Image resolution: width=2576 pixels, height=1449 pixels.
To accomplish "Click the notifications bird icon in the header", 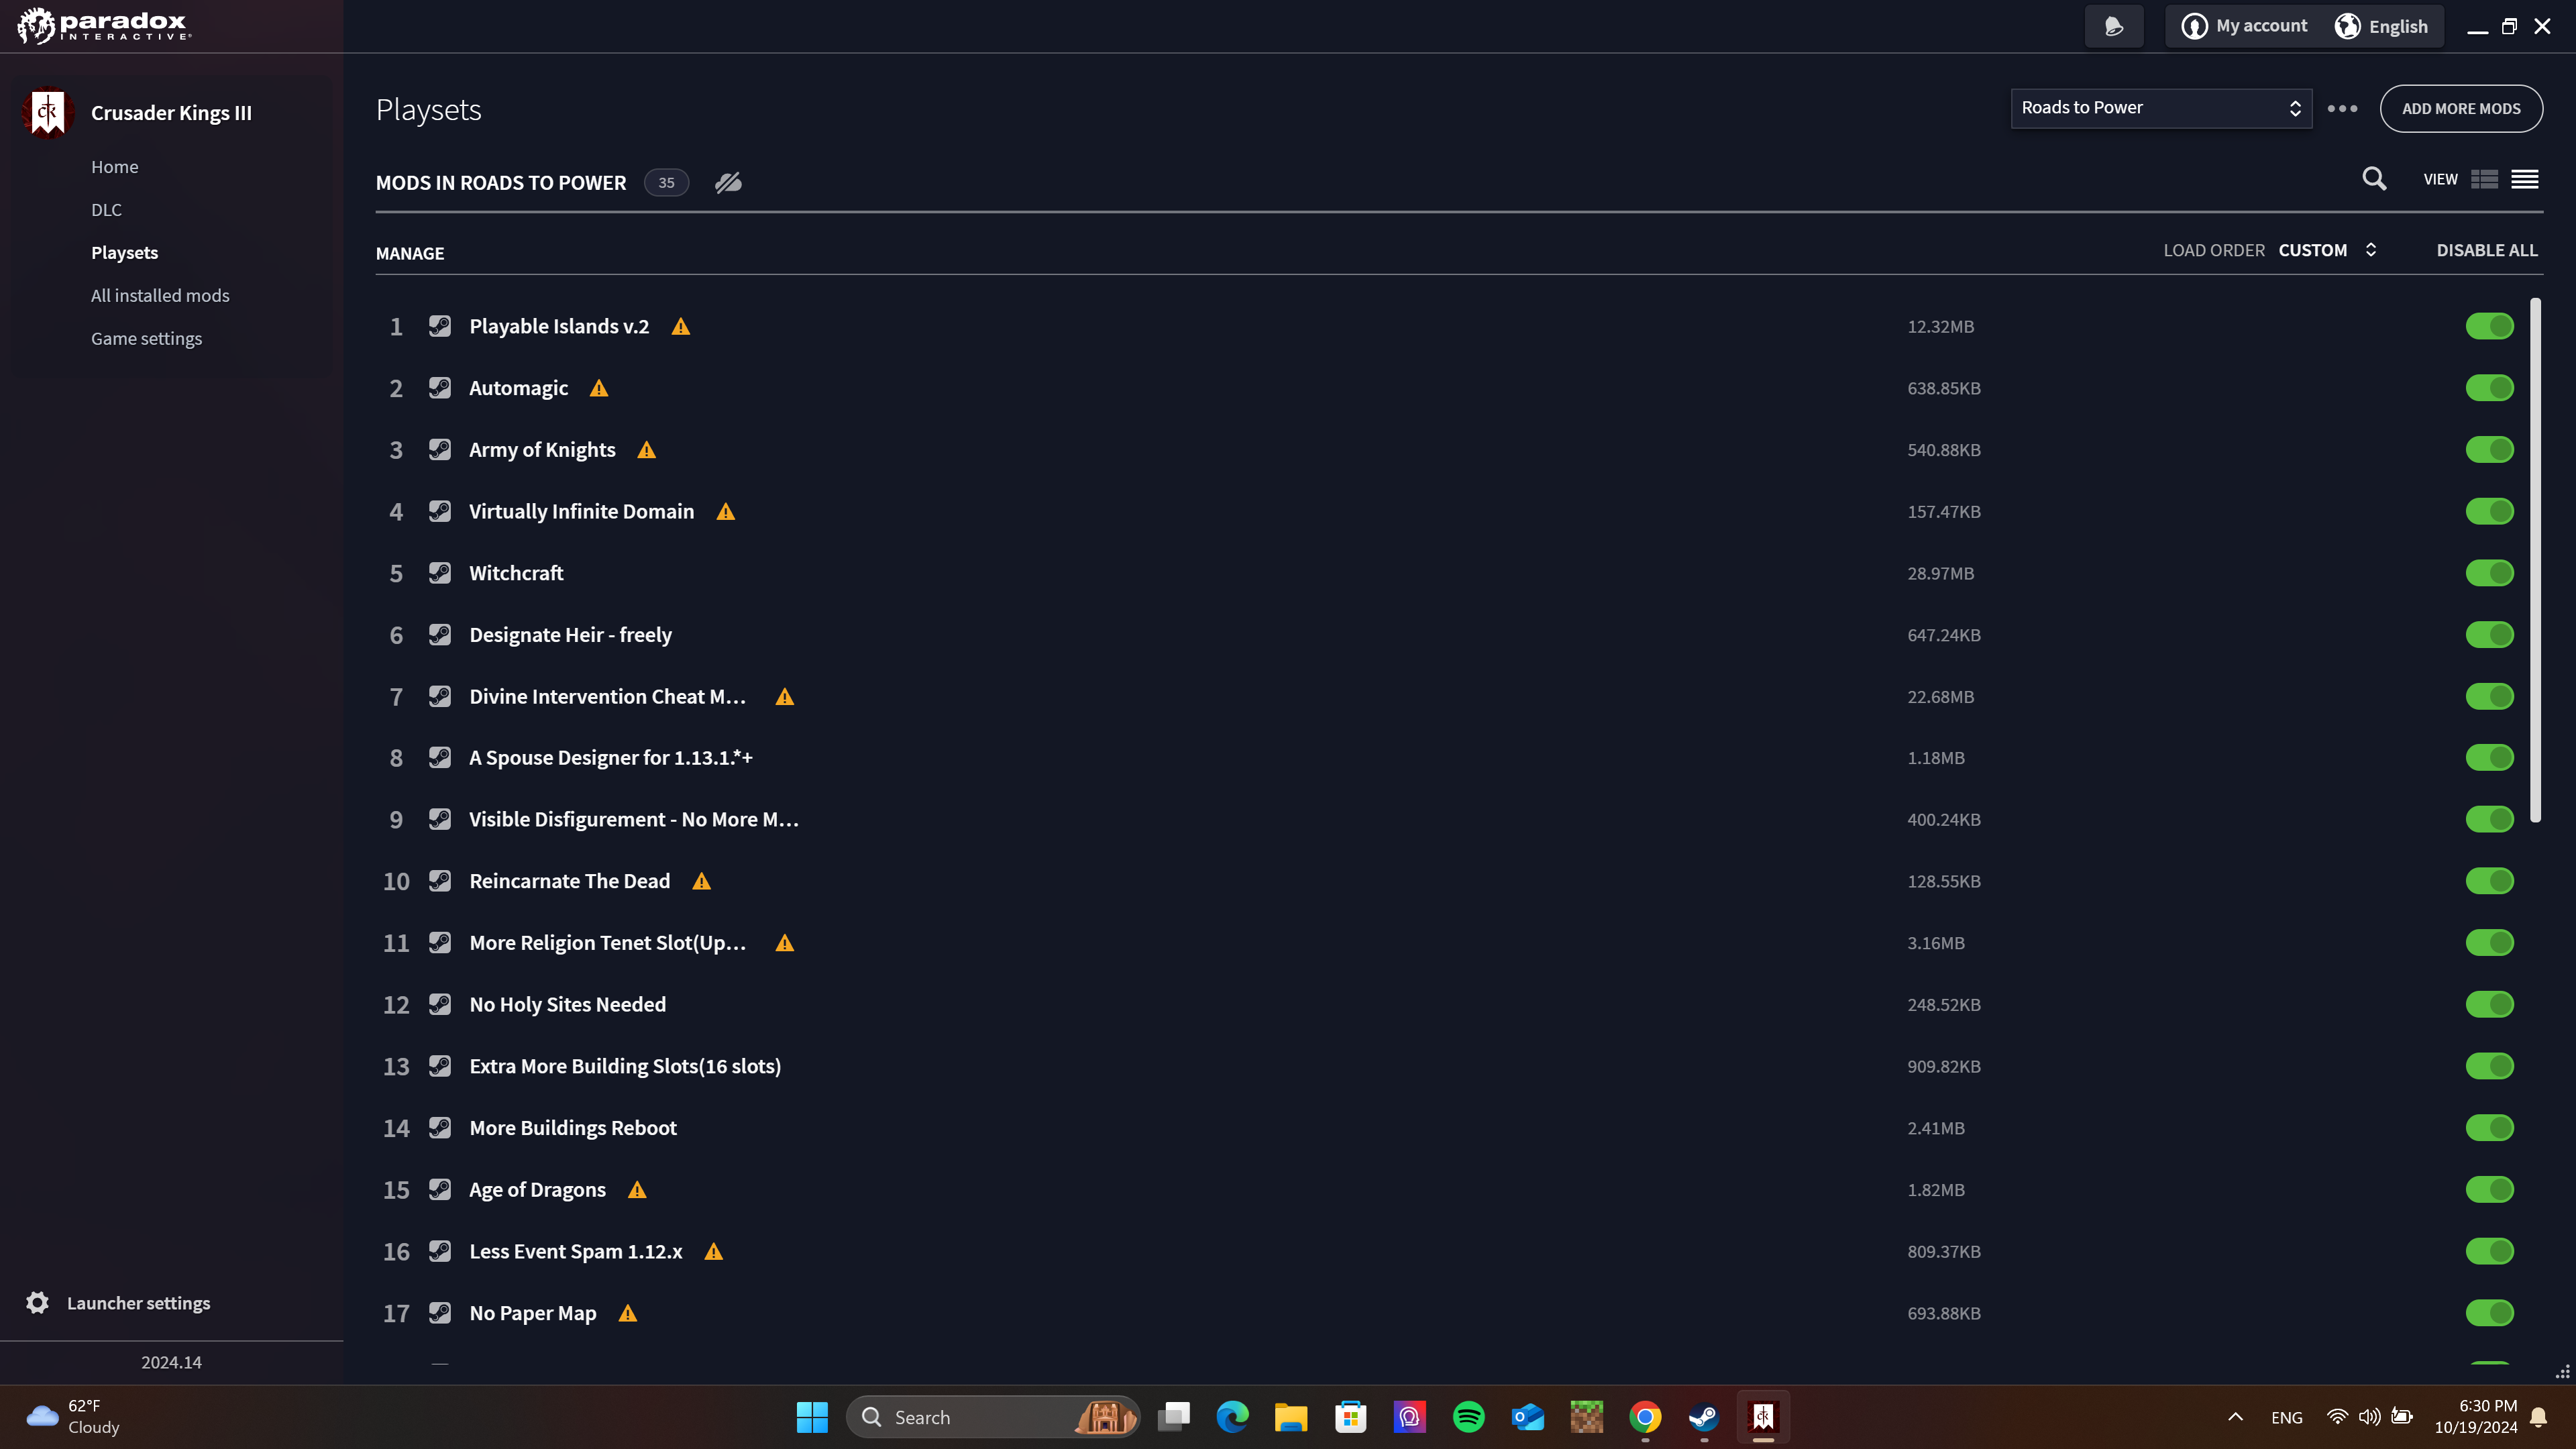I will [2114, 27].
